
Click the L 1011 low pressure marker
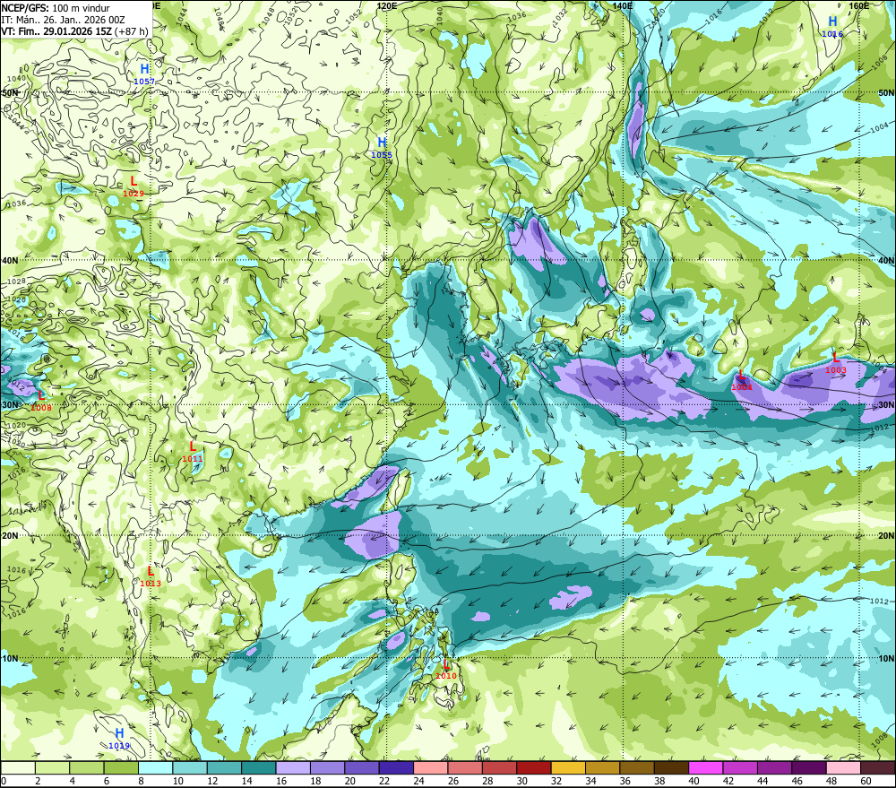(193, 452)
